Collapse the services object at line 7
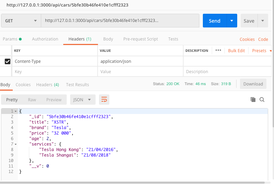The width and height of the screenshot is (274, 184). [x=15, y=144]
